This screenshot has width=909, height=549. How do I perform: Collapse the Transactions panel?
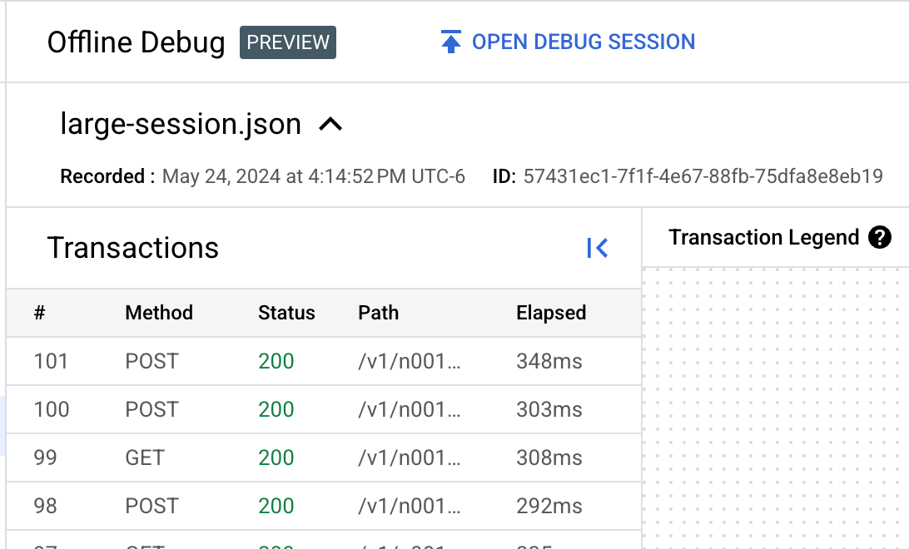(x=597, y=248)
